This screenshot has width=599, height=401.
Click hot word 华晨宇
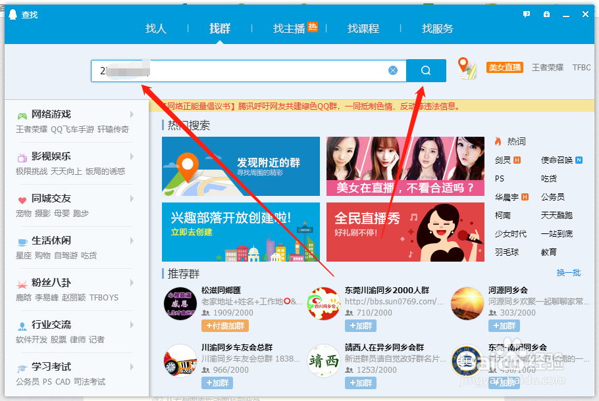tap(507, 197)
